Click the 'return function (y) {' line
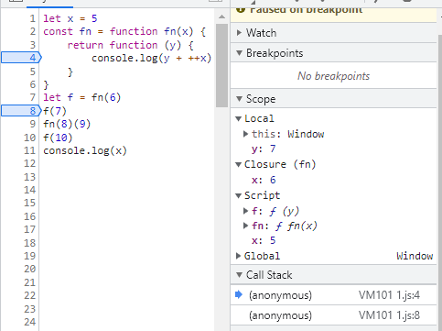Image resolution: width=442 pixels, height=331 pixels. click(x=130, y=45)
